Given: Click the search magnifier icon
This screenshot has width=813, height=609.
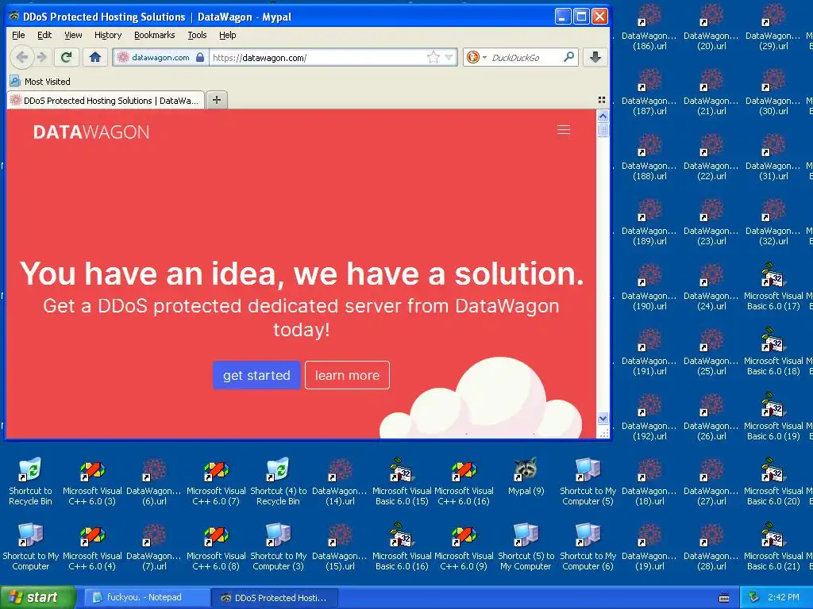Looking at the screenshot, I should point(568,57).
